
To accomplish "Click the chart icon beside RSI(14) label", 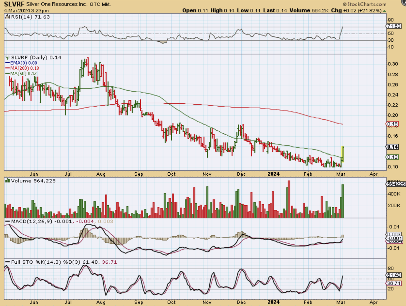I will tap(7, 17).
